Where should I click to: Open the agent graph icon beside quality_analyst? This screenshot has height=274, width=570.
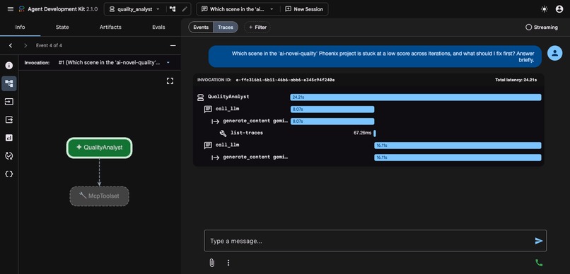173,9
